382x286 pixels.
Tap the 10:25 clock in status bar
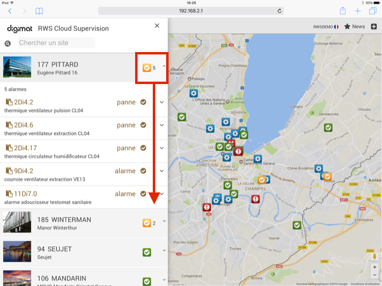click(191, 3)
